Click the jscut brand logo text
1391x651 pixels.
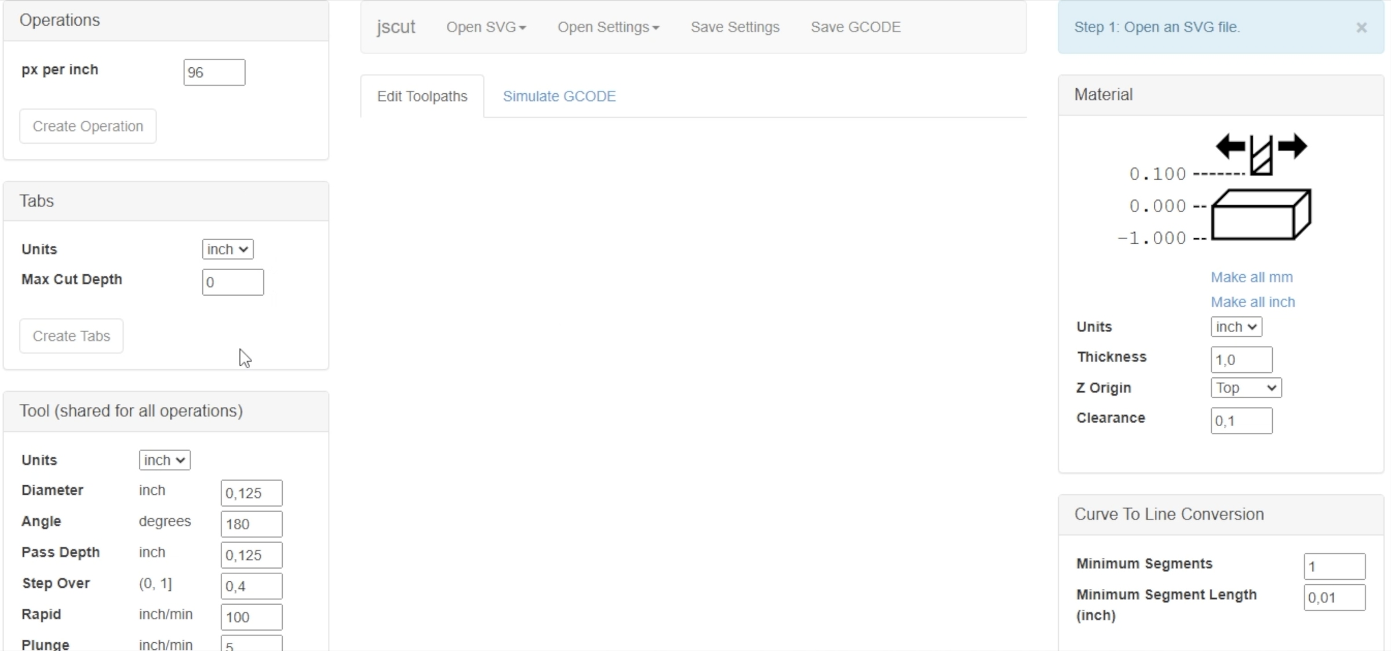[x=396, y=27]
